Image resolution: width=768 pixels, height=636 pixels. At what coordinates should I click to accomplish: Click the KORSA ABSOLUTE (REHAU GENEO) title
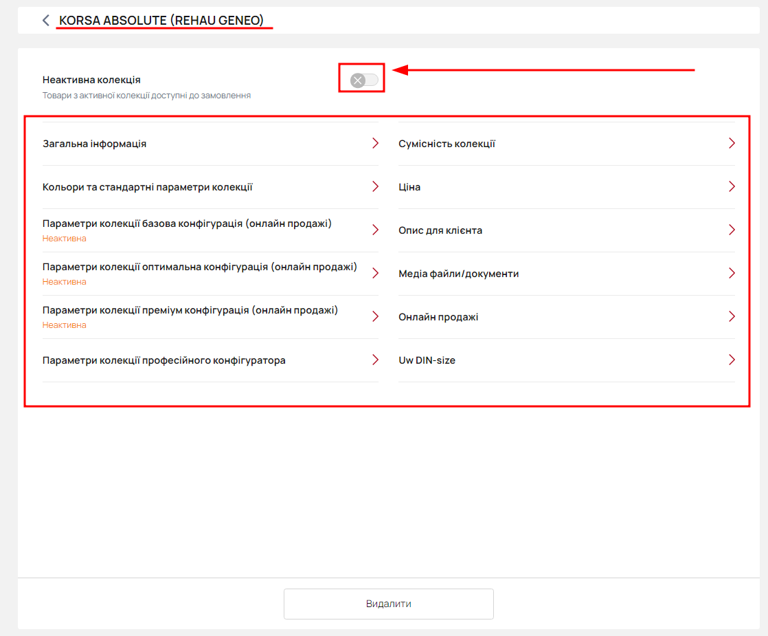pyautogui.click(x=161, y=20)
